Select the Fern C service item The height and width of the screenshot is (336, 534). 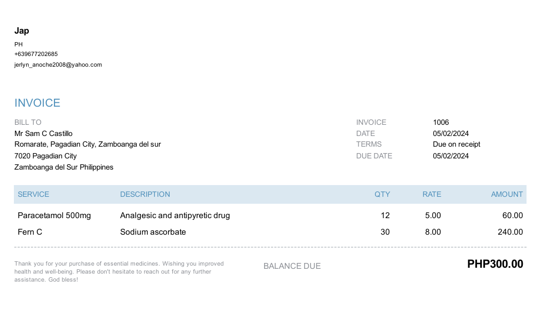(x=30, y=232)
